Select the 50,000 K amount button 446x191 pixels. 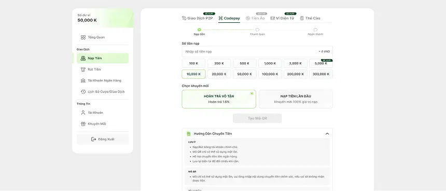click(x=245, y=74)
